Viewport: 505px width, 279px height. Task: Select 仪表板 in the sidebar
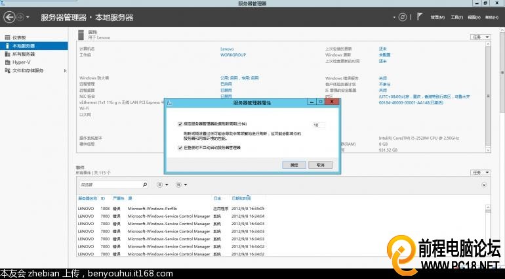click(x=19, y=37)
